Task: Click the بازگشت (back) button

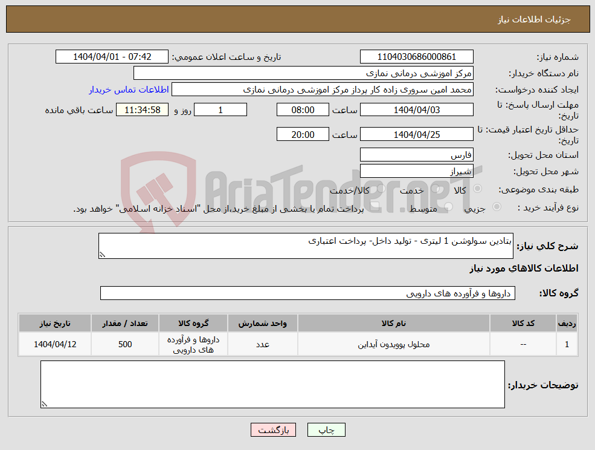Action: (x=273, y=430)
